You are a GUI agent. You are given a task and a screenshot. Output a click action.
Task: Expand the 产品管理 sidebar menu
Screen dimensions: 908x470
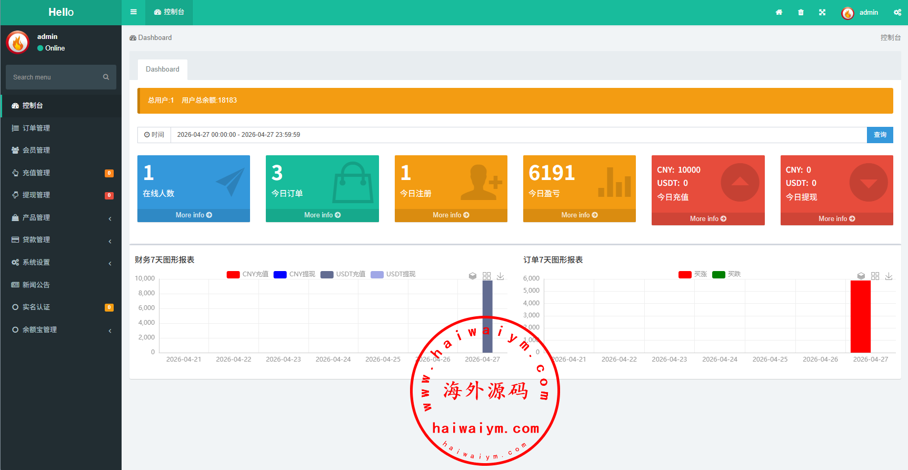coord(61,217)
